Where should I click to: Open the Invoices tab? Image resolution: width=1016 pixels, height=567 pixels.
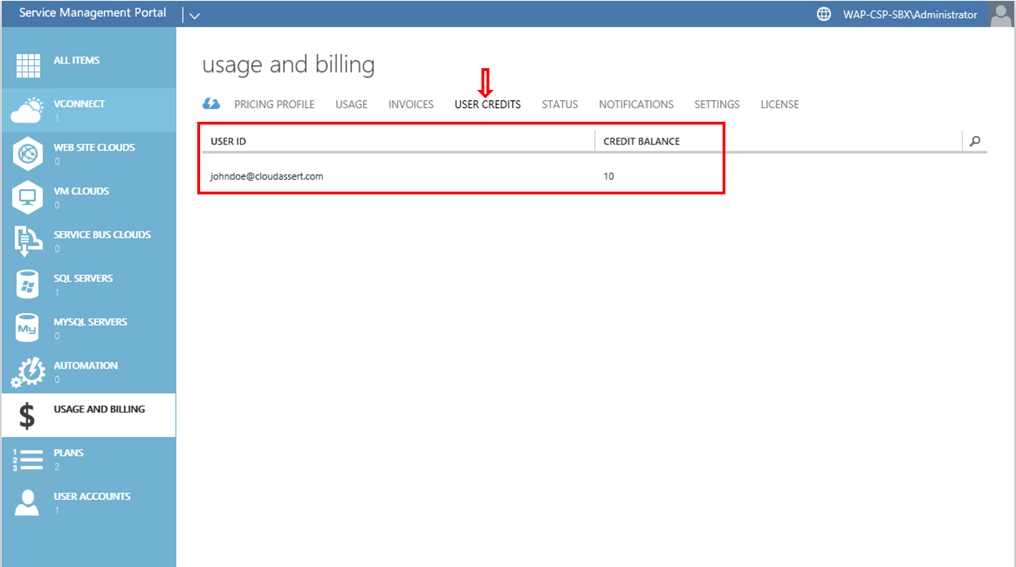(411, 104)
